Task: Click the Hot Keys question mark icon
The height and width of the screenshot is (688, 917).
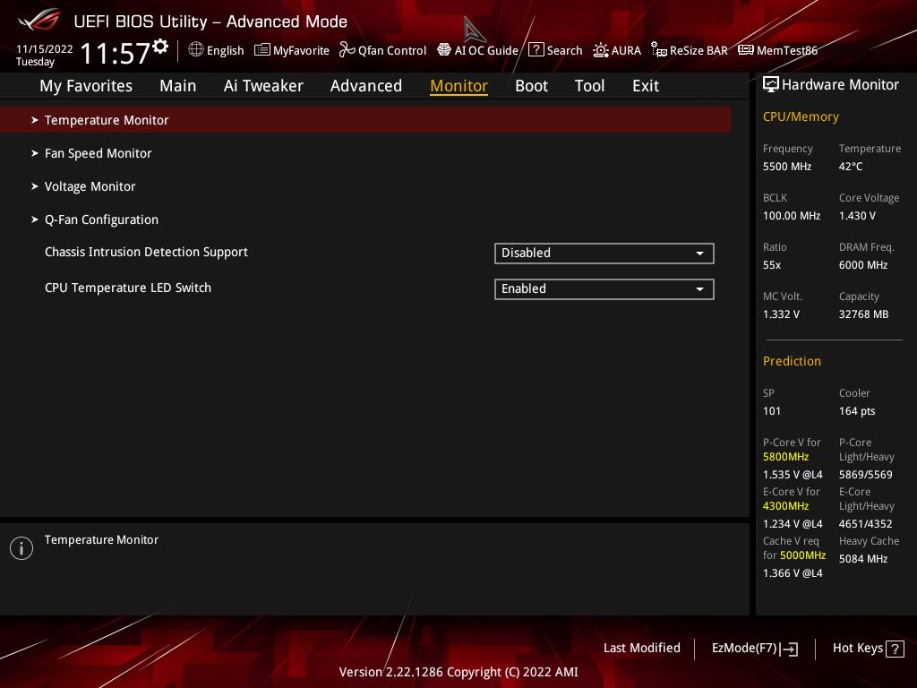Action: (x=895, y=649)
